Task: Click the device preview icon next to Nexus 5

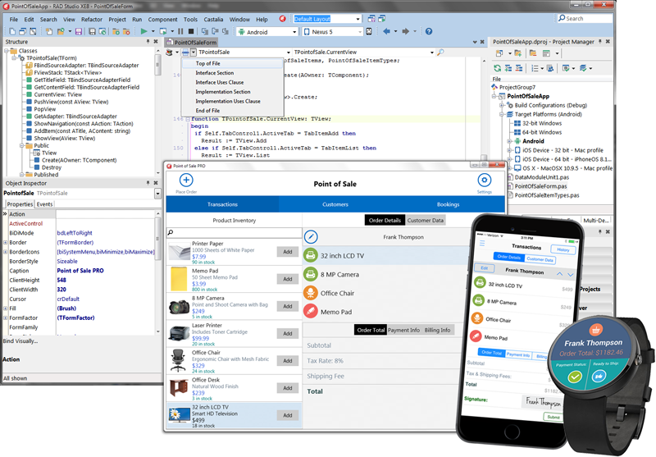Action: point(369,31)
